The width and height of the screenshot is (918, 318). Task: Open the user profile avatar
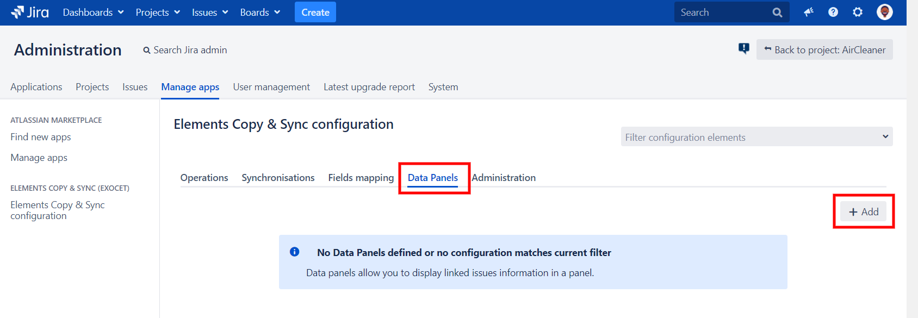[x=885, y=12]
